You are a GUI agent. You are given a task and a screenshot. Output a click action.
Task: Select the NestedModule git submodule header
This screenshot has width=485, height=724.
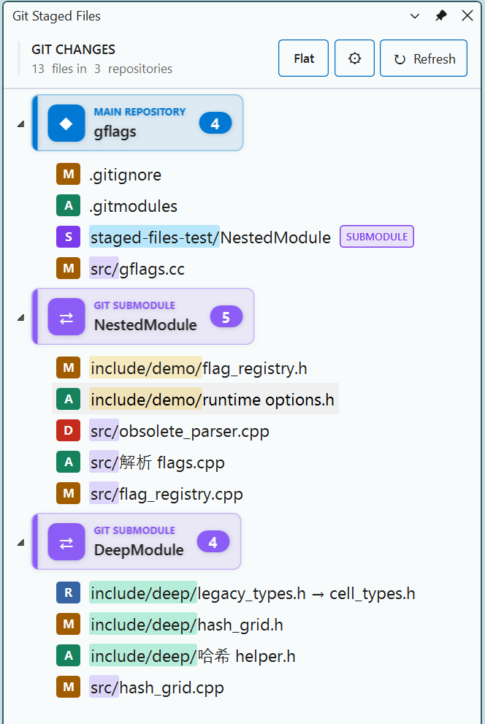click(x=143, y=317)
